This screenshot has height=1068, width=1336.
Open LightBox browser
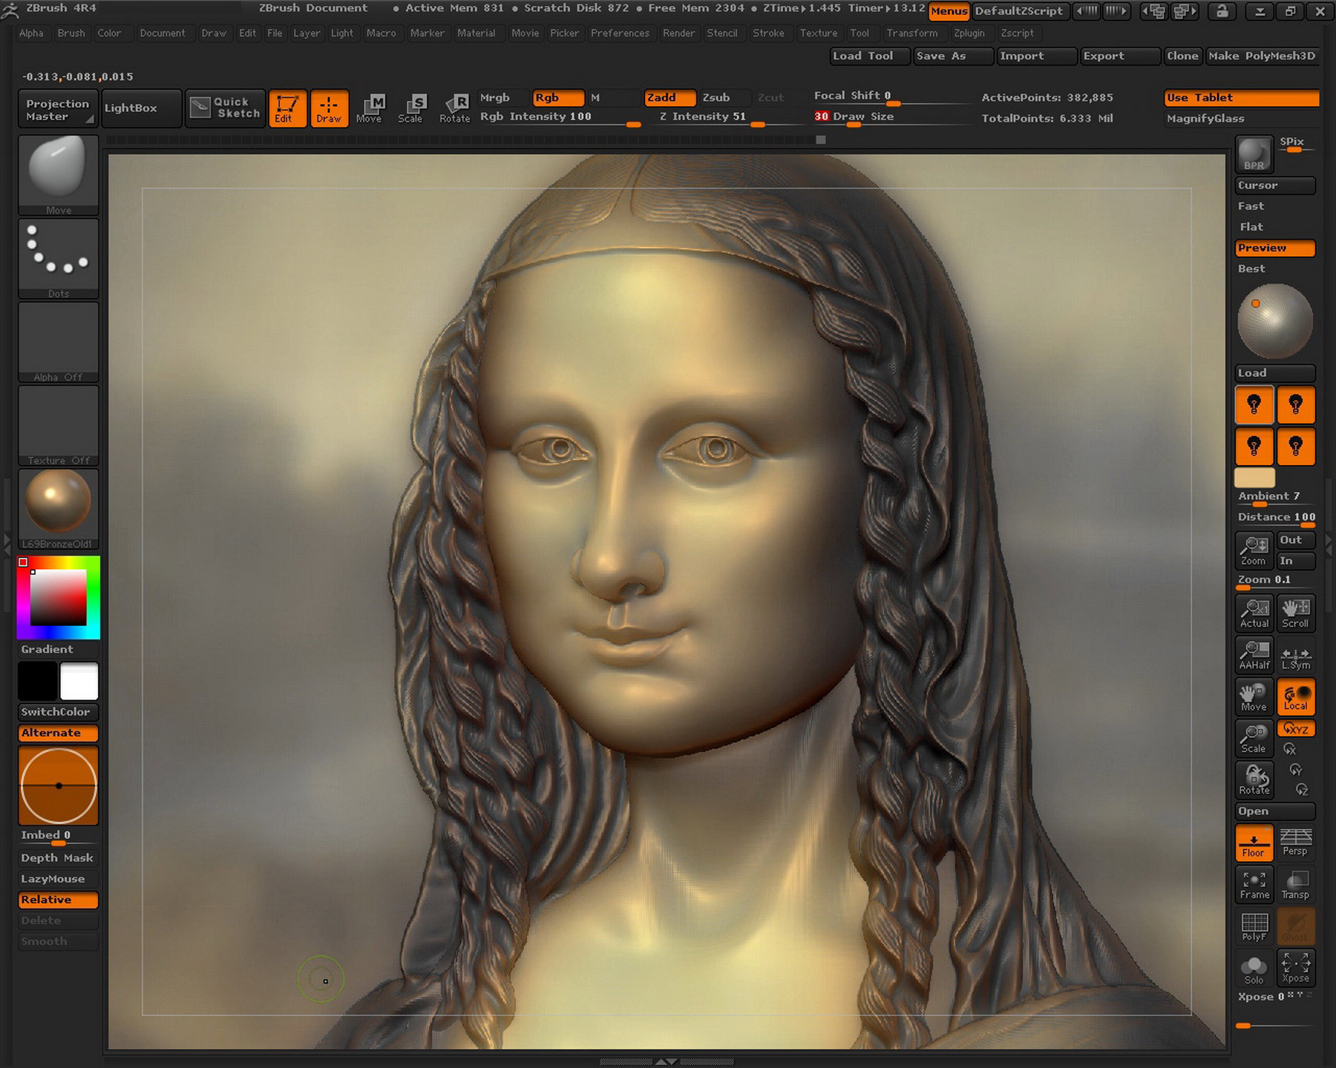coord(141,108)
